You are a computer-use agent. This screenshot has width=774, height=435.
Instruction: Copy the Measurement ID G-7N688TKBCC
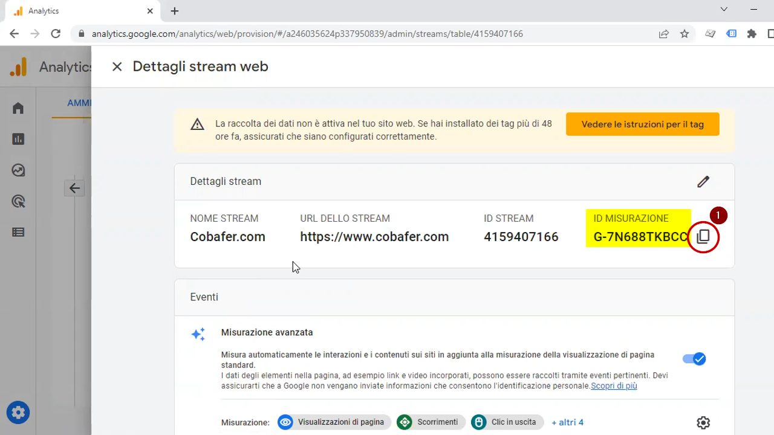pos(703,236)
